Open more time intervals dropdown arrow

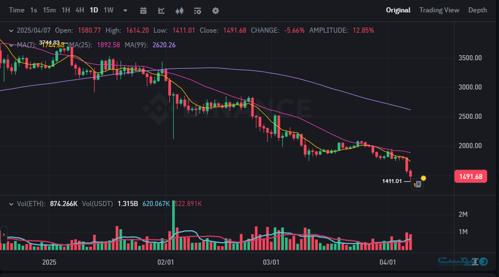click(x=125, y=10)
